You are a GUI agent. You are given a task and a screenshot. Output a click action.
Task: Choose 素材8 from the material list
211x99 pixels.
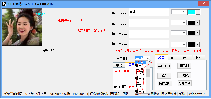pos(141,69)
